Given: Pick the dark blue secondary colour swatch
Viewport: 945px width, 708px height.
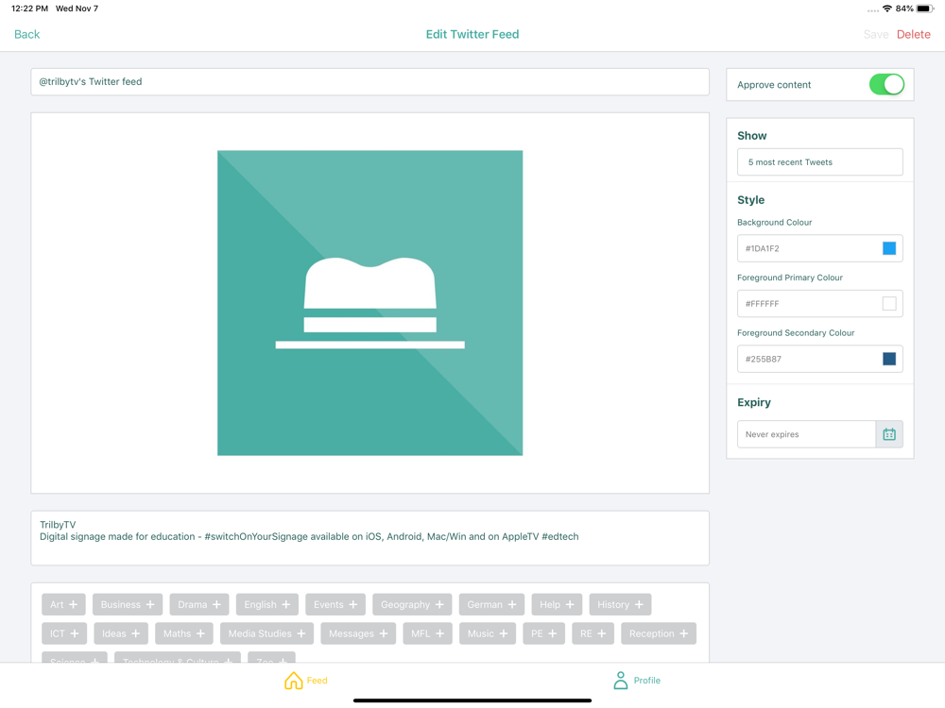Looking at the screenshot, I should coord(889,359).
